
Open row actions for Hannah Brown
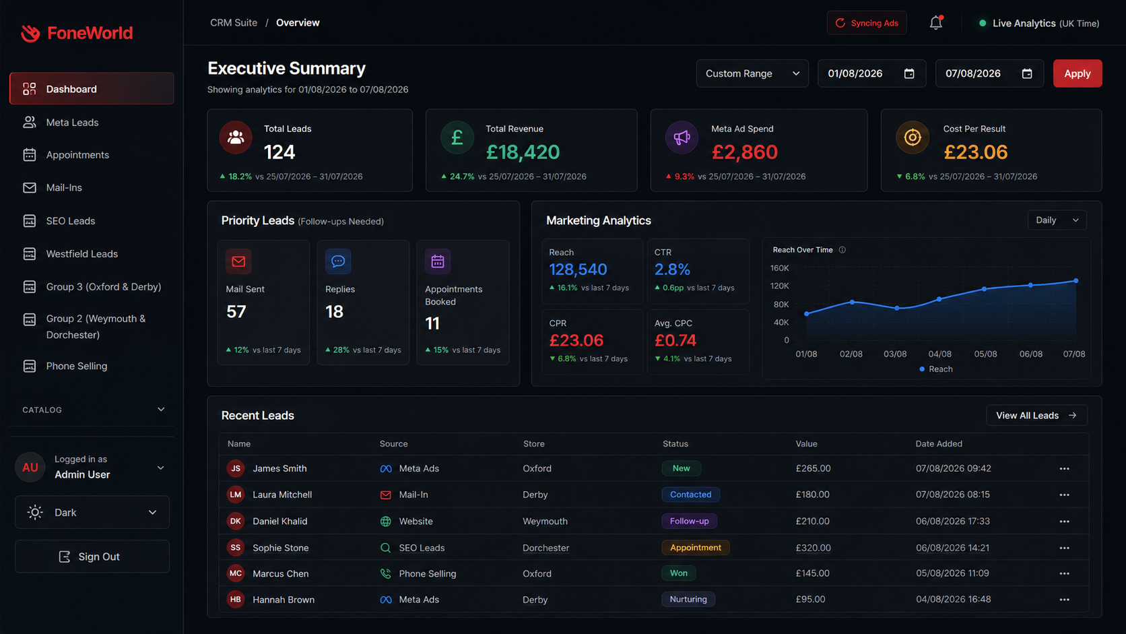[1065, 600]
